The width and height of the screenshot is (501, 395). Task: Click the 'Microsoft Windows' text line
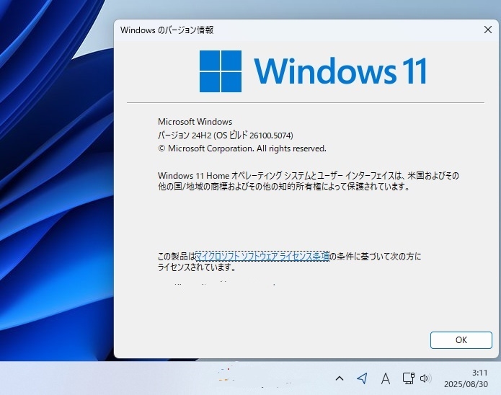pos(195,122)
